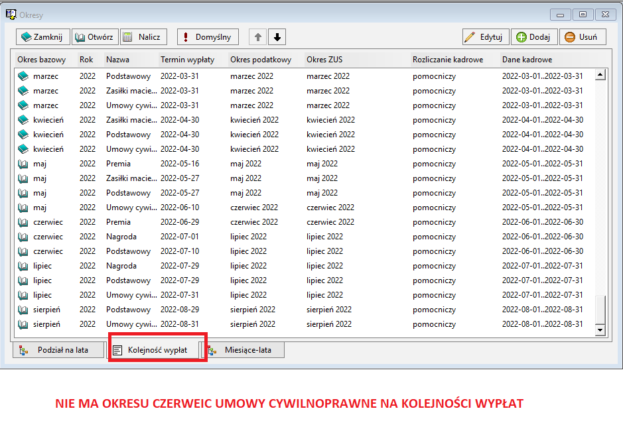The image size is (623, 421).
Task: Select payment date 2022-07-10
Action: click(180, 251)
